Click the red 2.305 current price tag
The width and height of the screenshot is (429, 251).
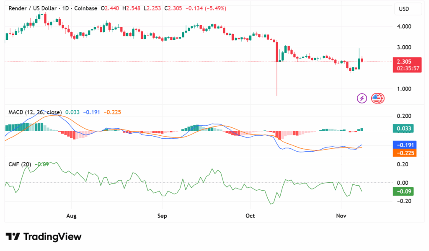tap(403, 62)
